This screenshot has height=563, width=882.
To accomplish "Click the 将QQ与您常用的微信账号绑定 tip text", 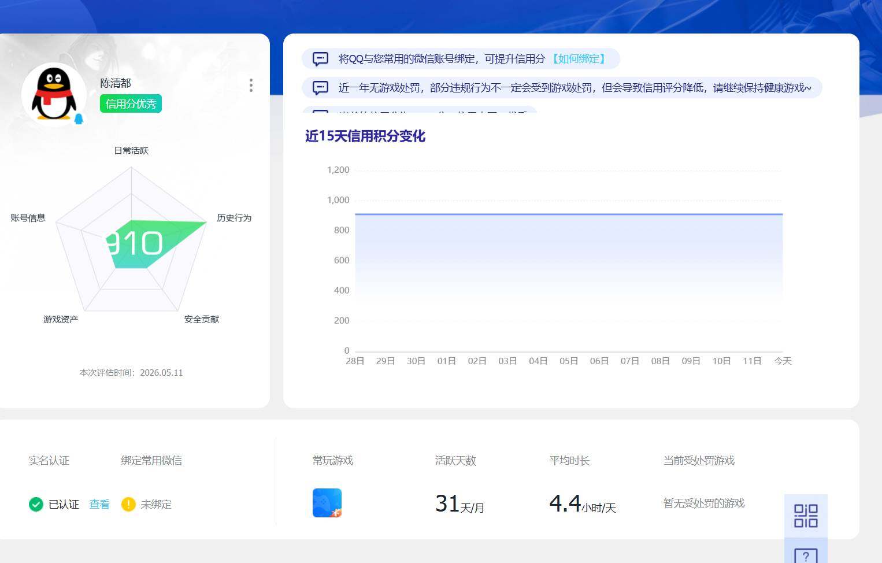I will click(x=442, y=58).
